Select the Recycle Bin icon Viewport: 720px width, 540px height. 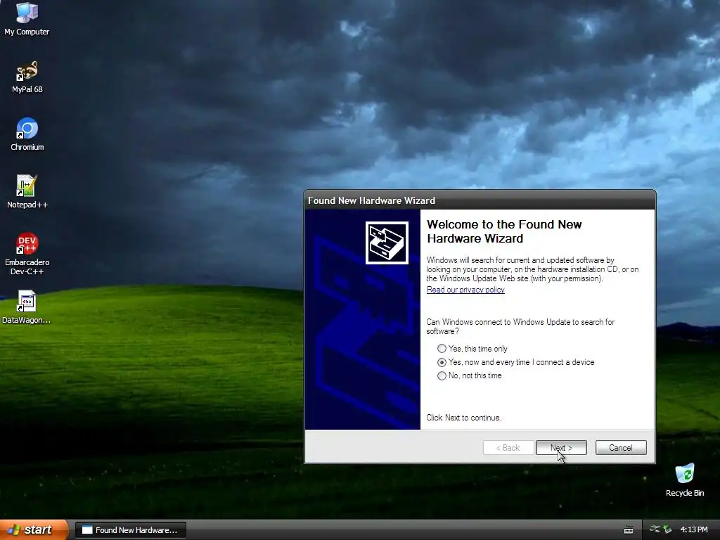pyautogui.click(x=685, y=480)
